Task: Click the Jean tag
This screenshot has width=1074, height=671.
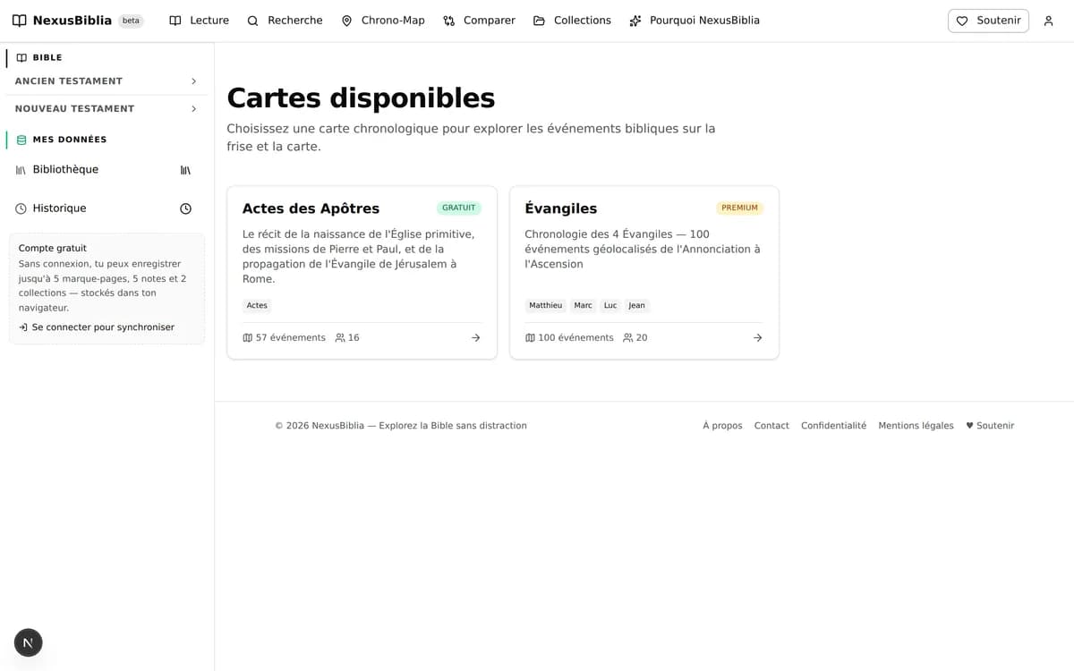Action: pyautogui.click(x=636, y=306)
